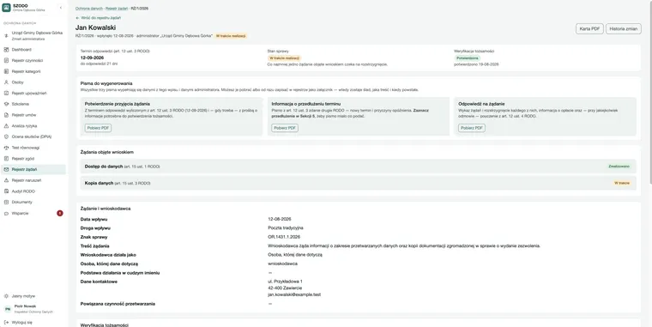The width and height of the screenshot is (652, 327).
Task: Log out via Wyloguj się
Action: (33, 322)
